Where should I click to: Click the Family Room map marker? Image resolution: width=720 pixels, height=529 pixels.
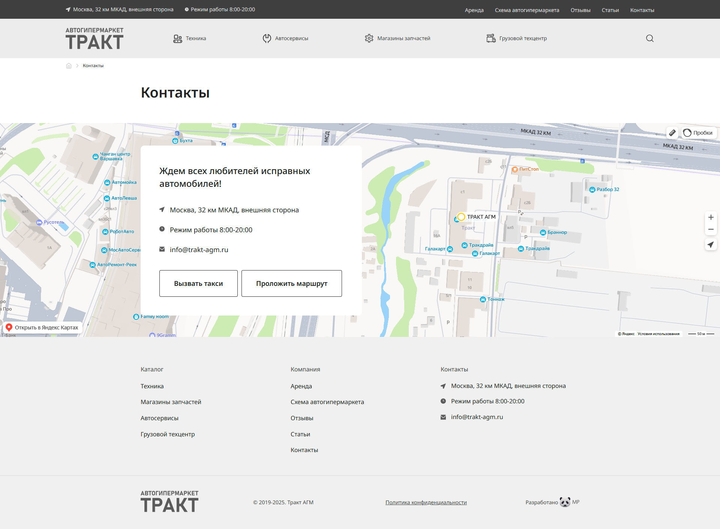pos(136,317)
